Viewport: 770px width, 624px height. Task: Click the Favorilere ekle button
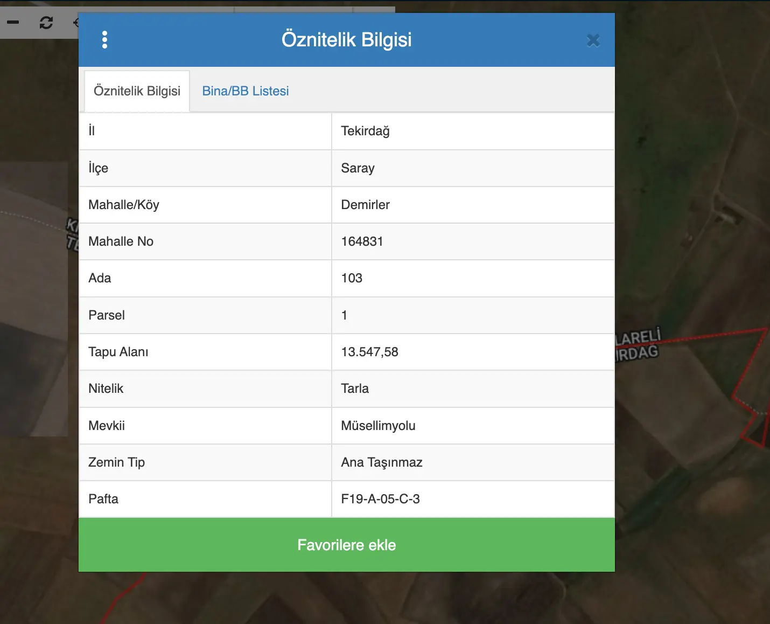[347, 545]
